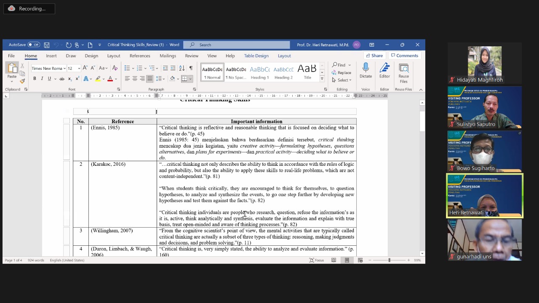Image resolution: width=539 pixels, height=303 pixels.
Task: Toggle Bold formatting
Action: (x=35, y=79)
